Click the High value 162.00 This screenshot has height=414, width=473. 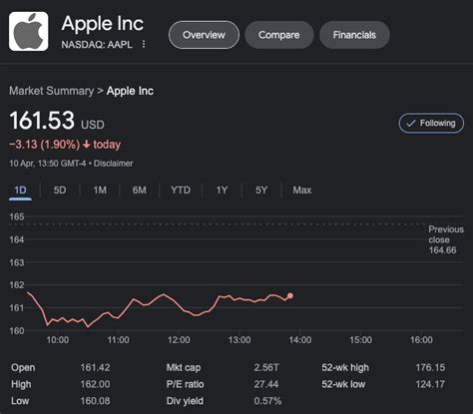tap(95, 384)
